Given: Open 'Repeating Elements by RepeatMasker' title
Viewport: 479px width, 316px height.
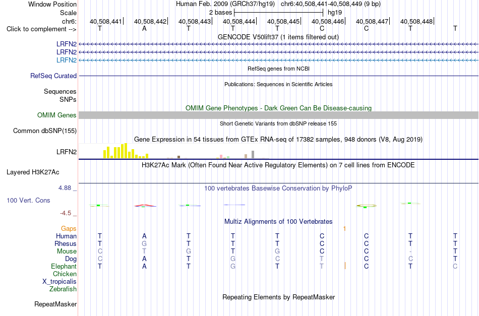Looking at the screenshot, I should pyautogui.click(x=278, y=297).
